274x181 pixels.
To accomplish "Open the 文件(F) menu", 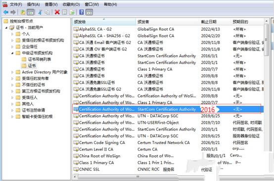I will (x=16, y=4).
